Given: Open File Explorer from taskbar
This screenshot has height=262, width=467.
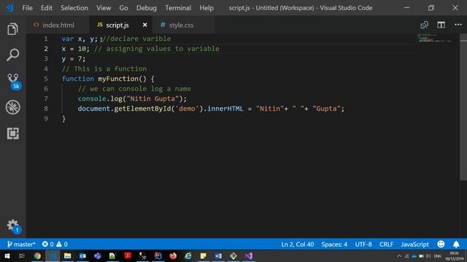Looking at the screenshot, I should click(x=67, y=255).
